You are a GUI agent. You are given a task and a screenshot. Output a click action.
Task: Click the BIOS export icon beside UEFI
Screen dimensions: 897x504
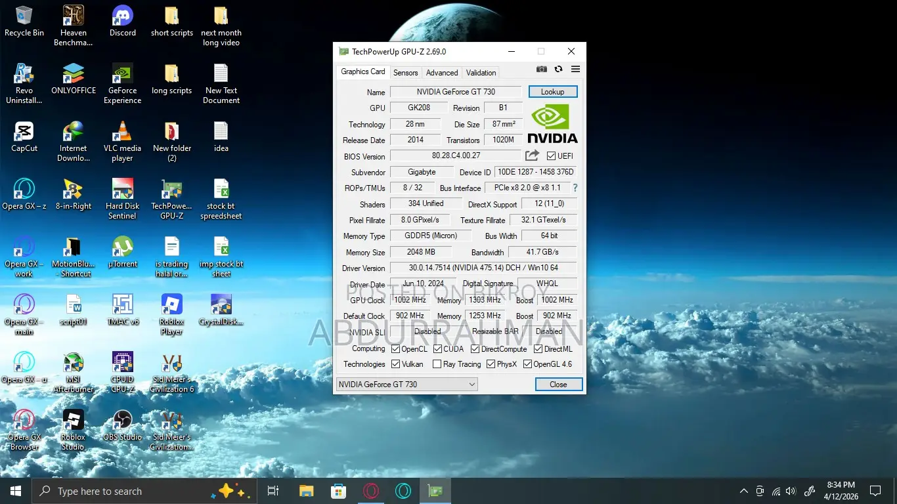(532, 156)
